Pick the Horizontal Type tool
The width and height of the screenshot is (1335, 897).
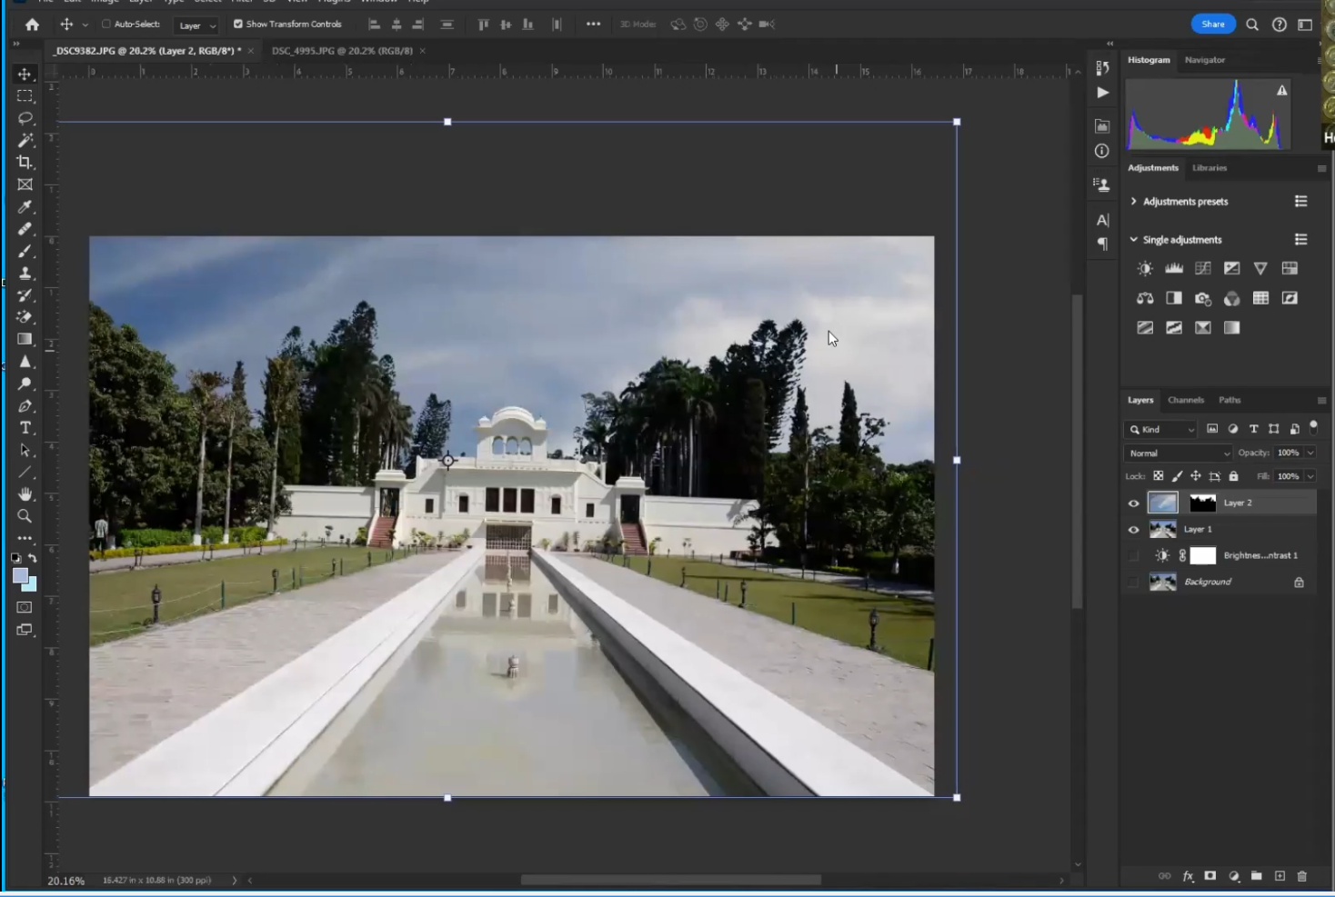[x=25, y=428]
